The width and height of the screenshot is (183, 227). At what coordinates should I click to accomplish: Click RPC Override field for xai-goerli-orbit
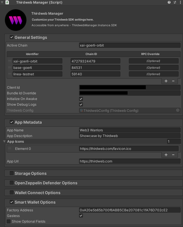pyautogui.click(x=154, y=61)
